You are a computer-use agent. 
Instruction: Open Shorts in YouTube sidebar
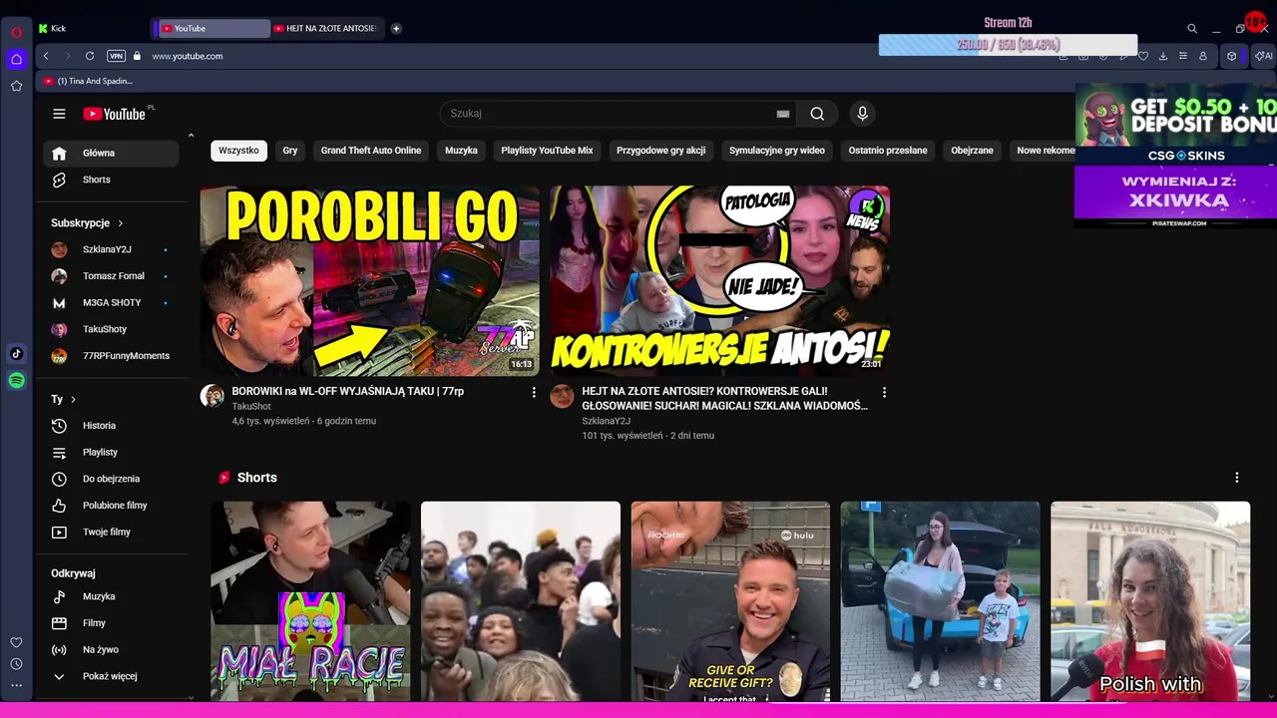(111, 179)
